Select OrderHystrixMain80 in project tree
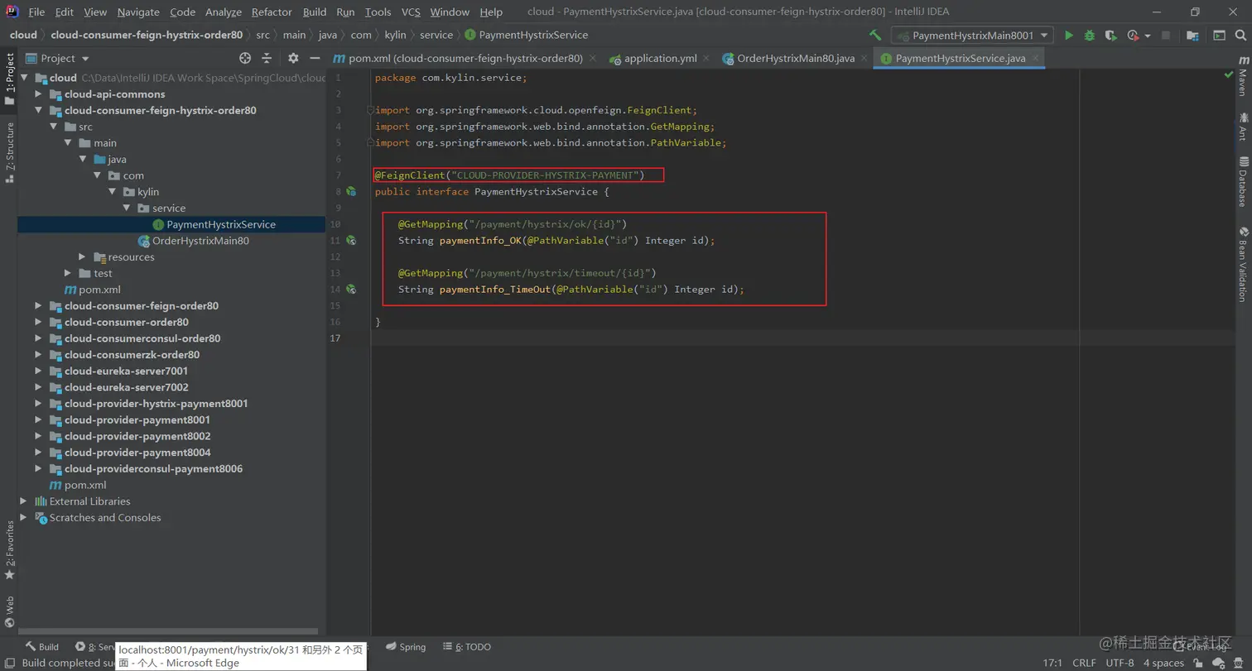The image size is (1252, 671). pos(200,241)
